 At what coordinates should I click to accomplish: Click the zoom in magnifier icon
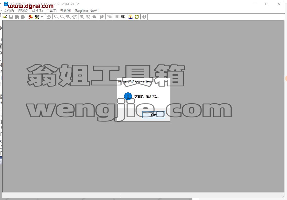click(62, 17)
